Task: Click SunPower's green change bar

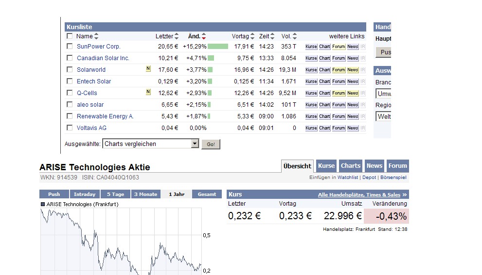Action: (x=217, y=47)
